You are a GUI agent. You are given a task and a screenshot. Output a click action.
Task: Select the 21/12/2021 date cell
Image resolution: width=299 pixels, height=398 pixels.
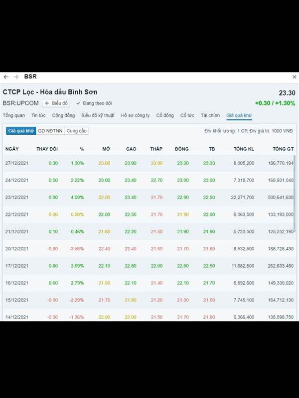tap(17, 231)
